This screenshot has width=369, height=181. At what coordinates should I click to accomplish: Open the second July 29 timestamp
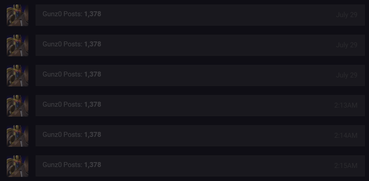pos(346,45)
